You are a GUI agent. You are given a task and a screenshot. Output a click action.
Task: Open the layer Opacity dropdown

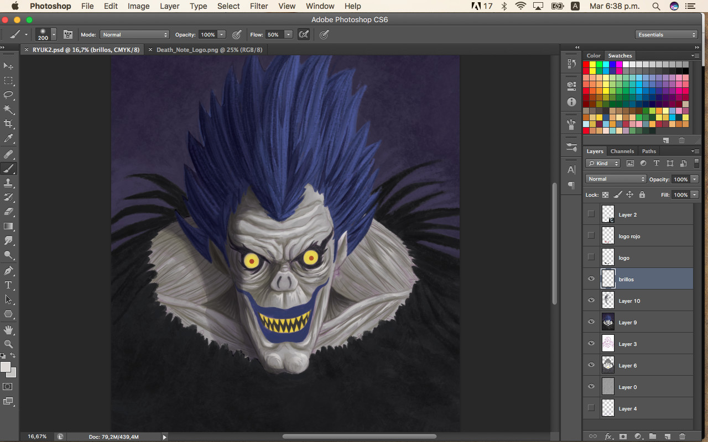pyautogui.click(x=695, y=179)
